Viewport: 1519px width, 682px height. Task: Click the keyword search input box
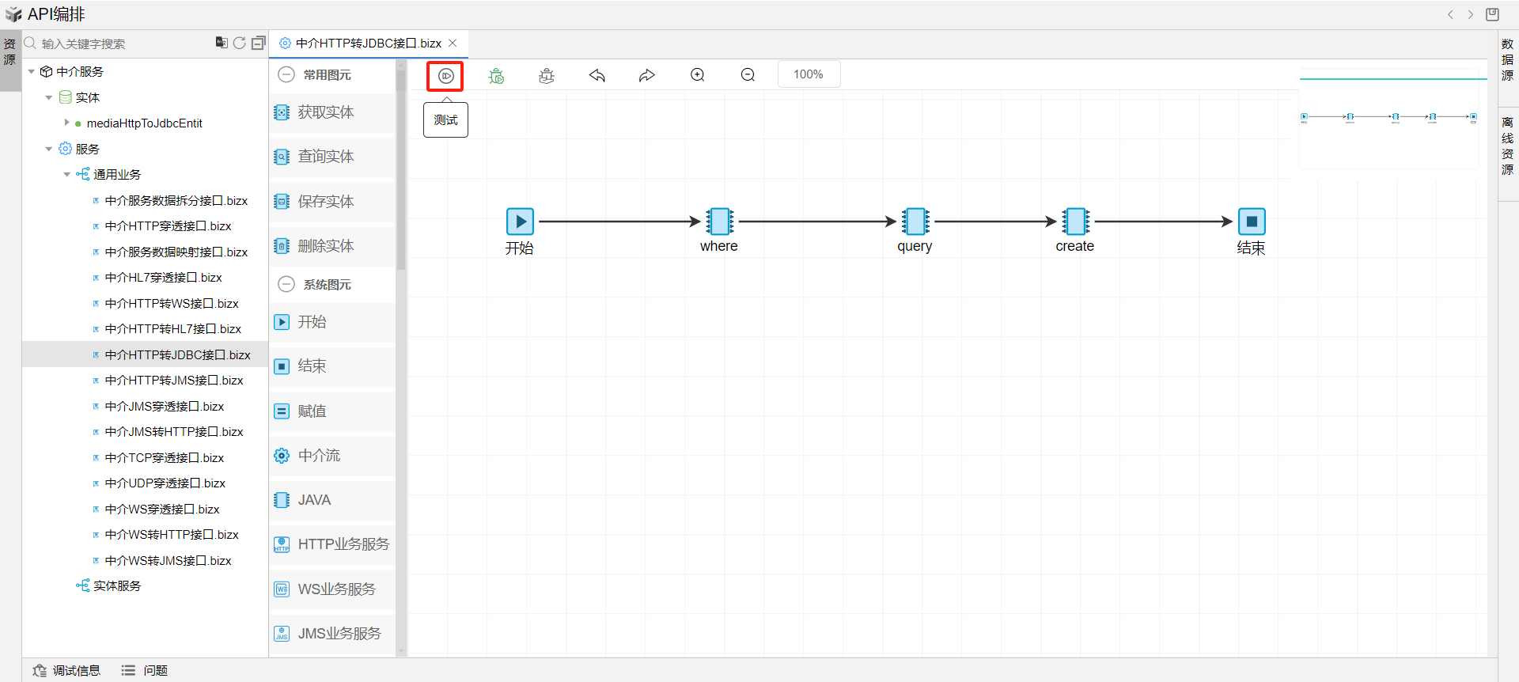(119, 44)
